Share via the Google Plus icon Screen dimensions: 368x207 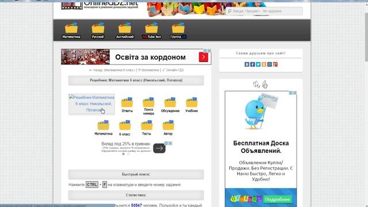(x=275, y=64)
